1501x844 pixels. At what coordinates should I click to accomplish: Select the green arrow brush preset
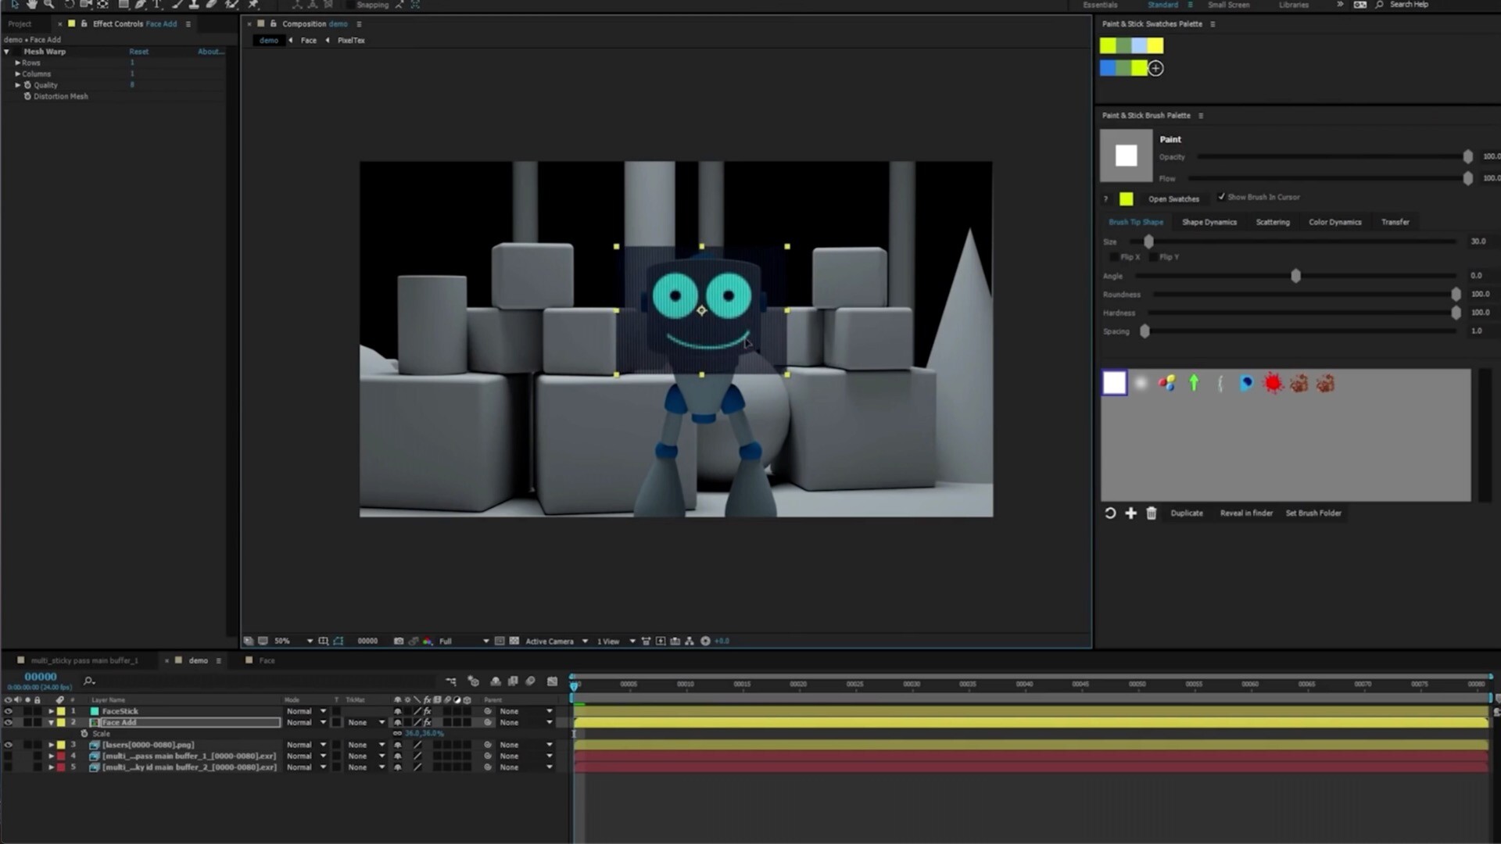tap(1194, 383)
